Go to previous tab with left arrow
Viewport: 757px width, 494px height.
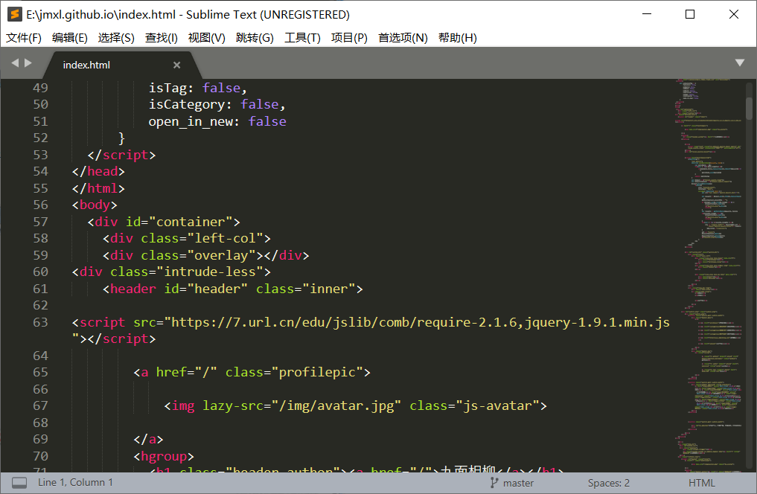coord(15,62)
